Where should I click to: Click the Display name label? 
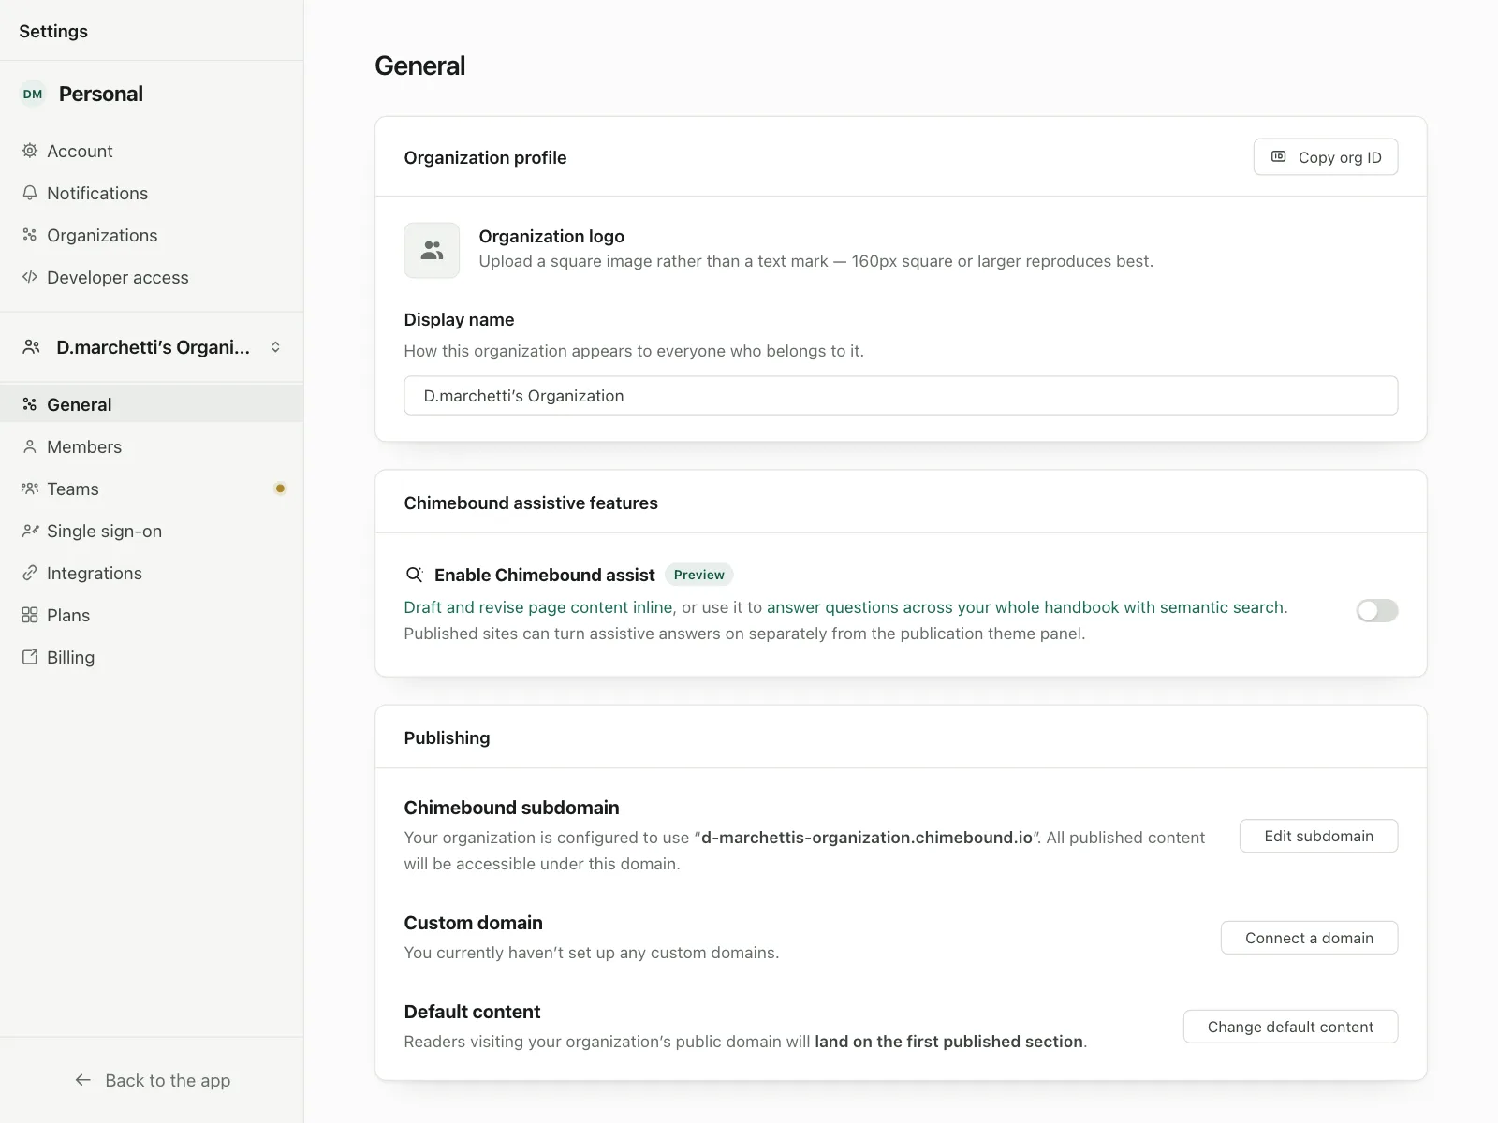459,319
